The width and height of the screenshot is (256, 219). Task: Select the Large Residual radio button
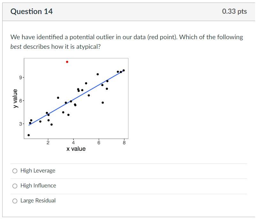click(x=14, y=201)
